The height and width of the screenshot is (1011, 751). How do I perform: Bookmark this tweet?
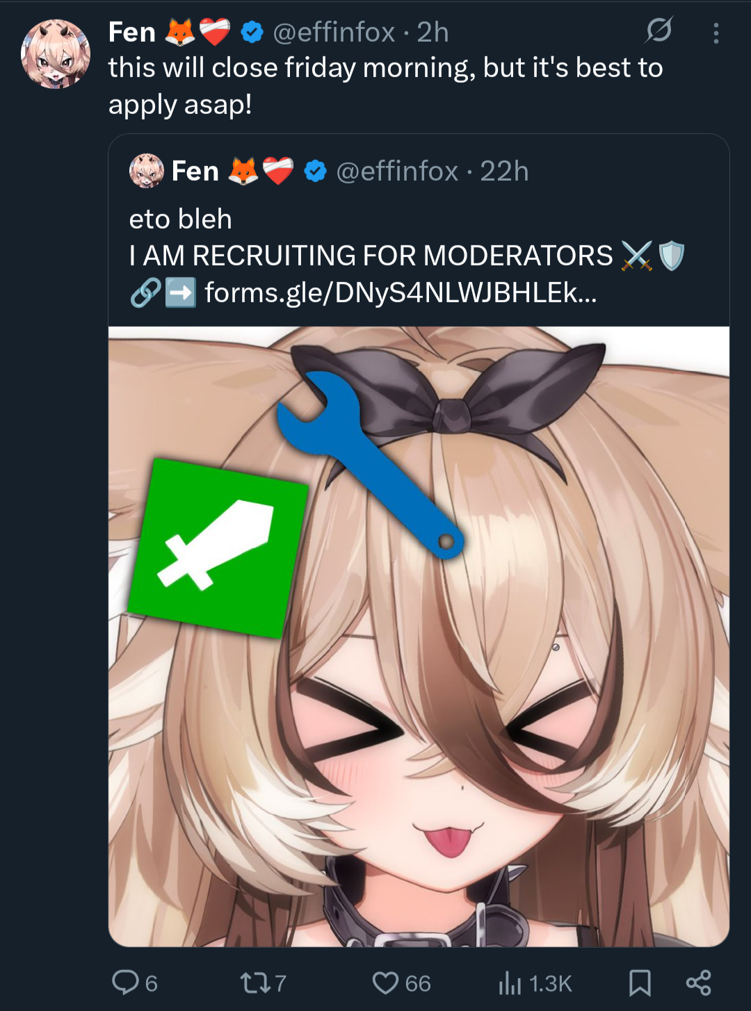[x=640, y=983]
